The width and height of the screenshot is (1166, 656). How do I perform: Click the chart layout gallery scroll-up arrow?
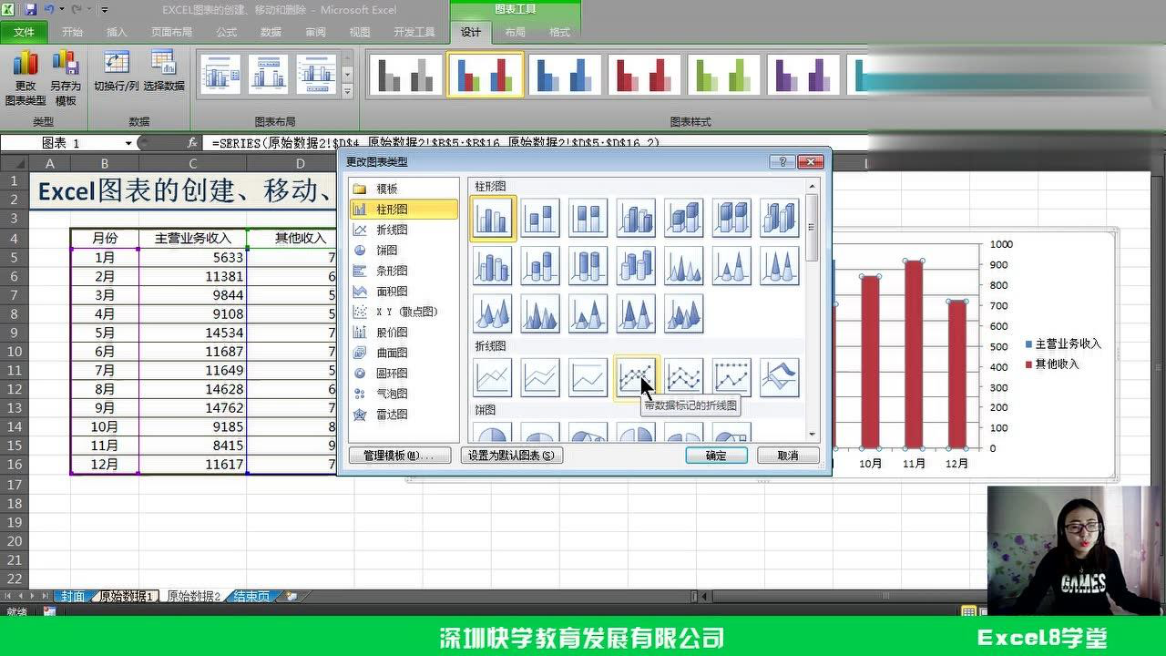pyautogui.click(x=347, y=59)
